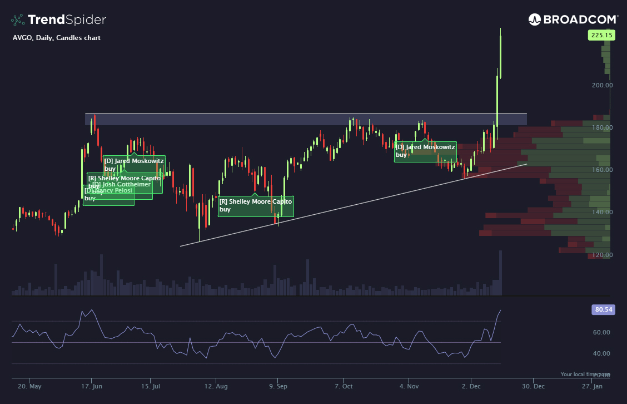Select the 2. Dec date label
Screen dimensions: 627x404
tap(471, 386)
